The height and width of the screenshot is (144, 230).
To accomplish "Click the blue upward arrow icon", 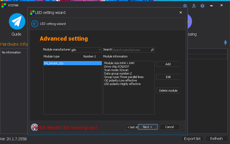I will click(225, 42).
